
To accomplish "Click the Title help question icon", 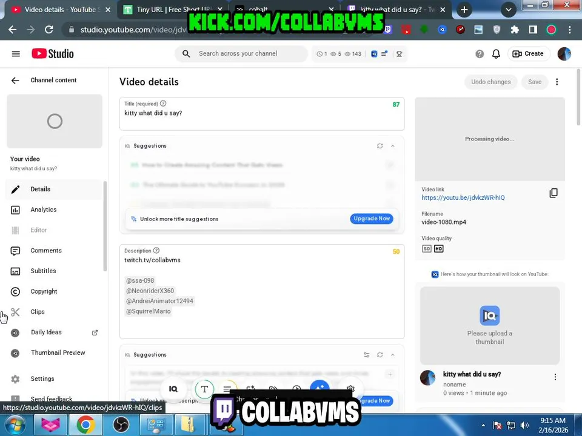I will click(x=163, y=104).
